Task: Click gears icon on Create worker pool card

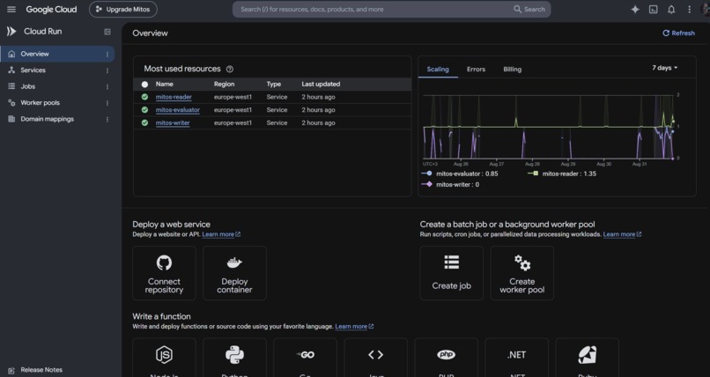Action: (522, 262)
